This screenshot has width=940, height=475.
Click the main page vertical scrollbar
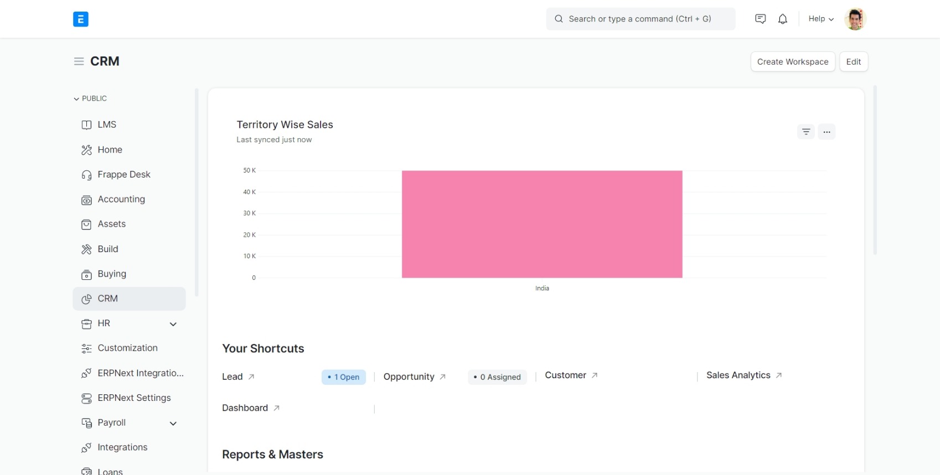click(875, 170)
